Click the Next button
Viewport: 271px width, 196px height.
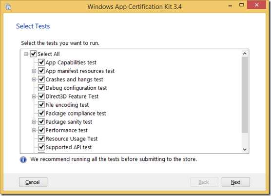[235, 182]
